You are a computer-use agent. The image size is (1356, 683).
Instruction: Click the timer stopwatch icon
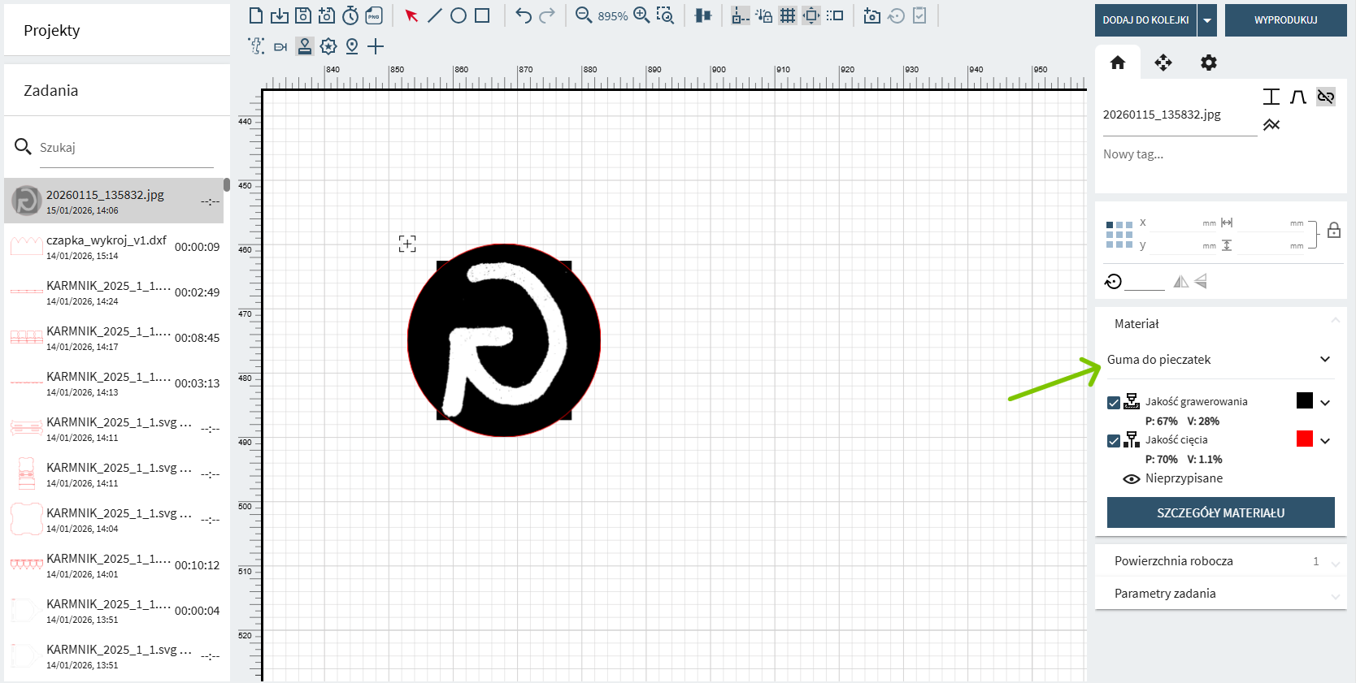[x=350, y=15]
